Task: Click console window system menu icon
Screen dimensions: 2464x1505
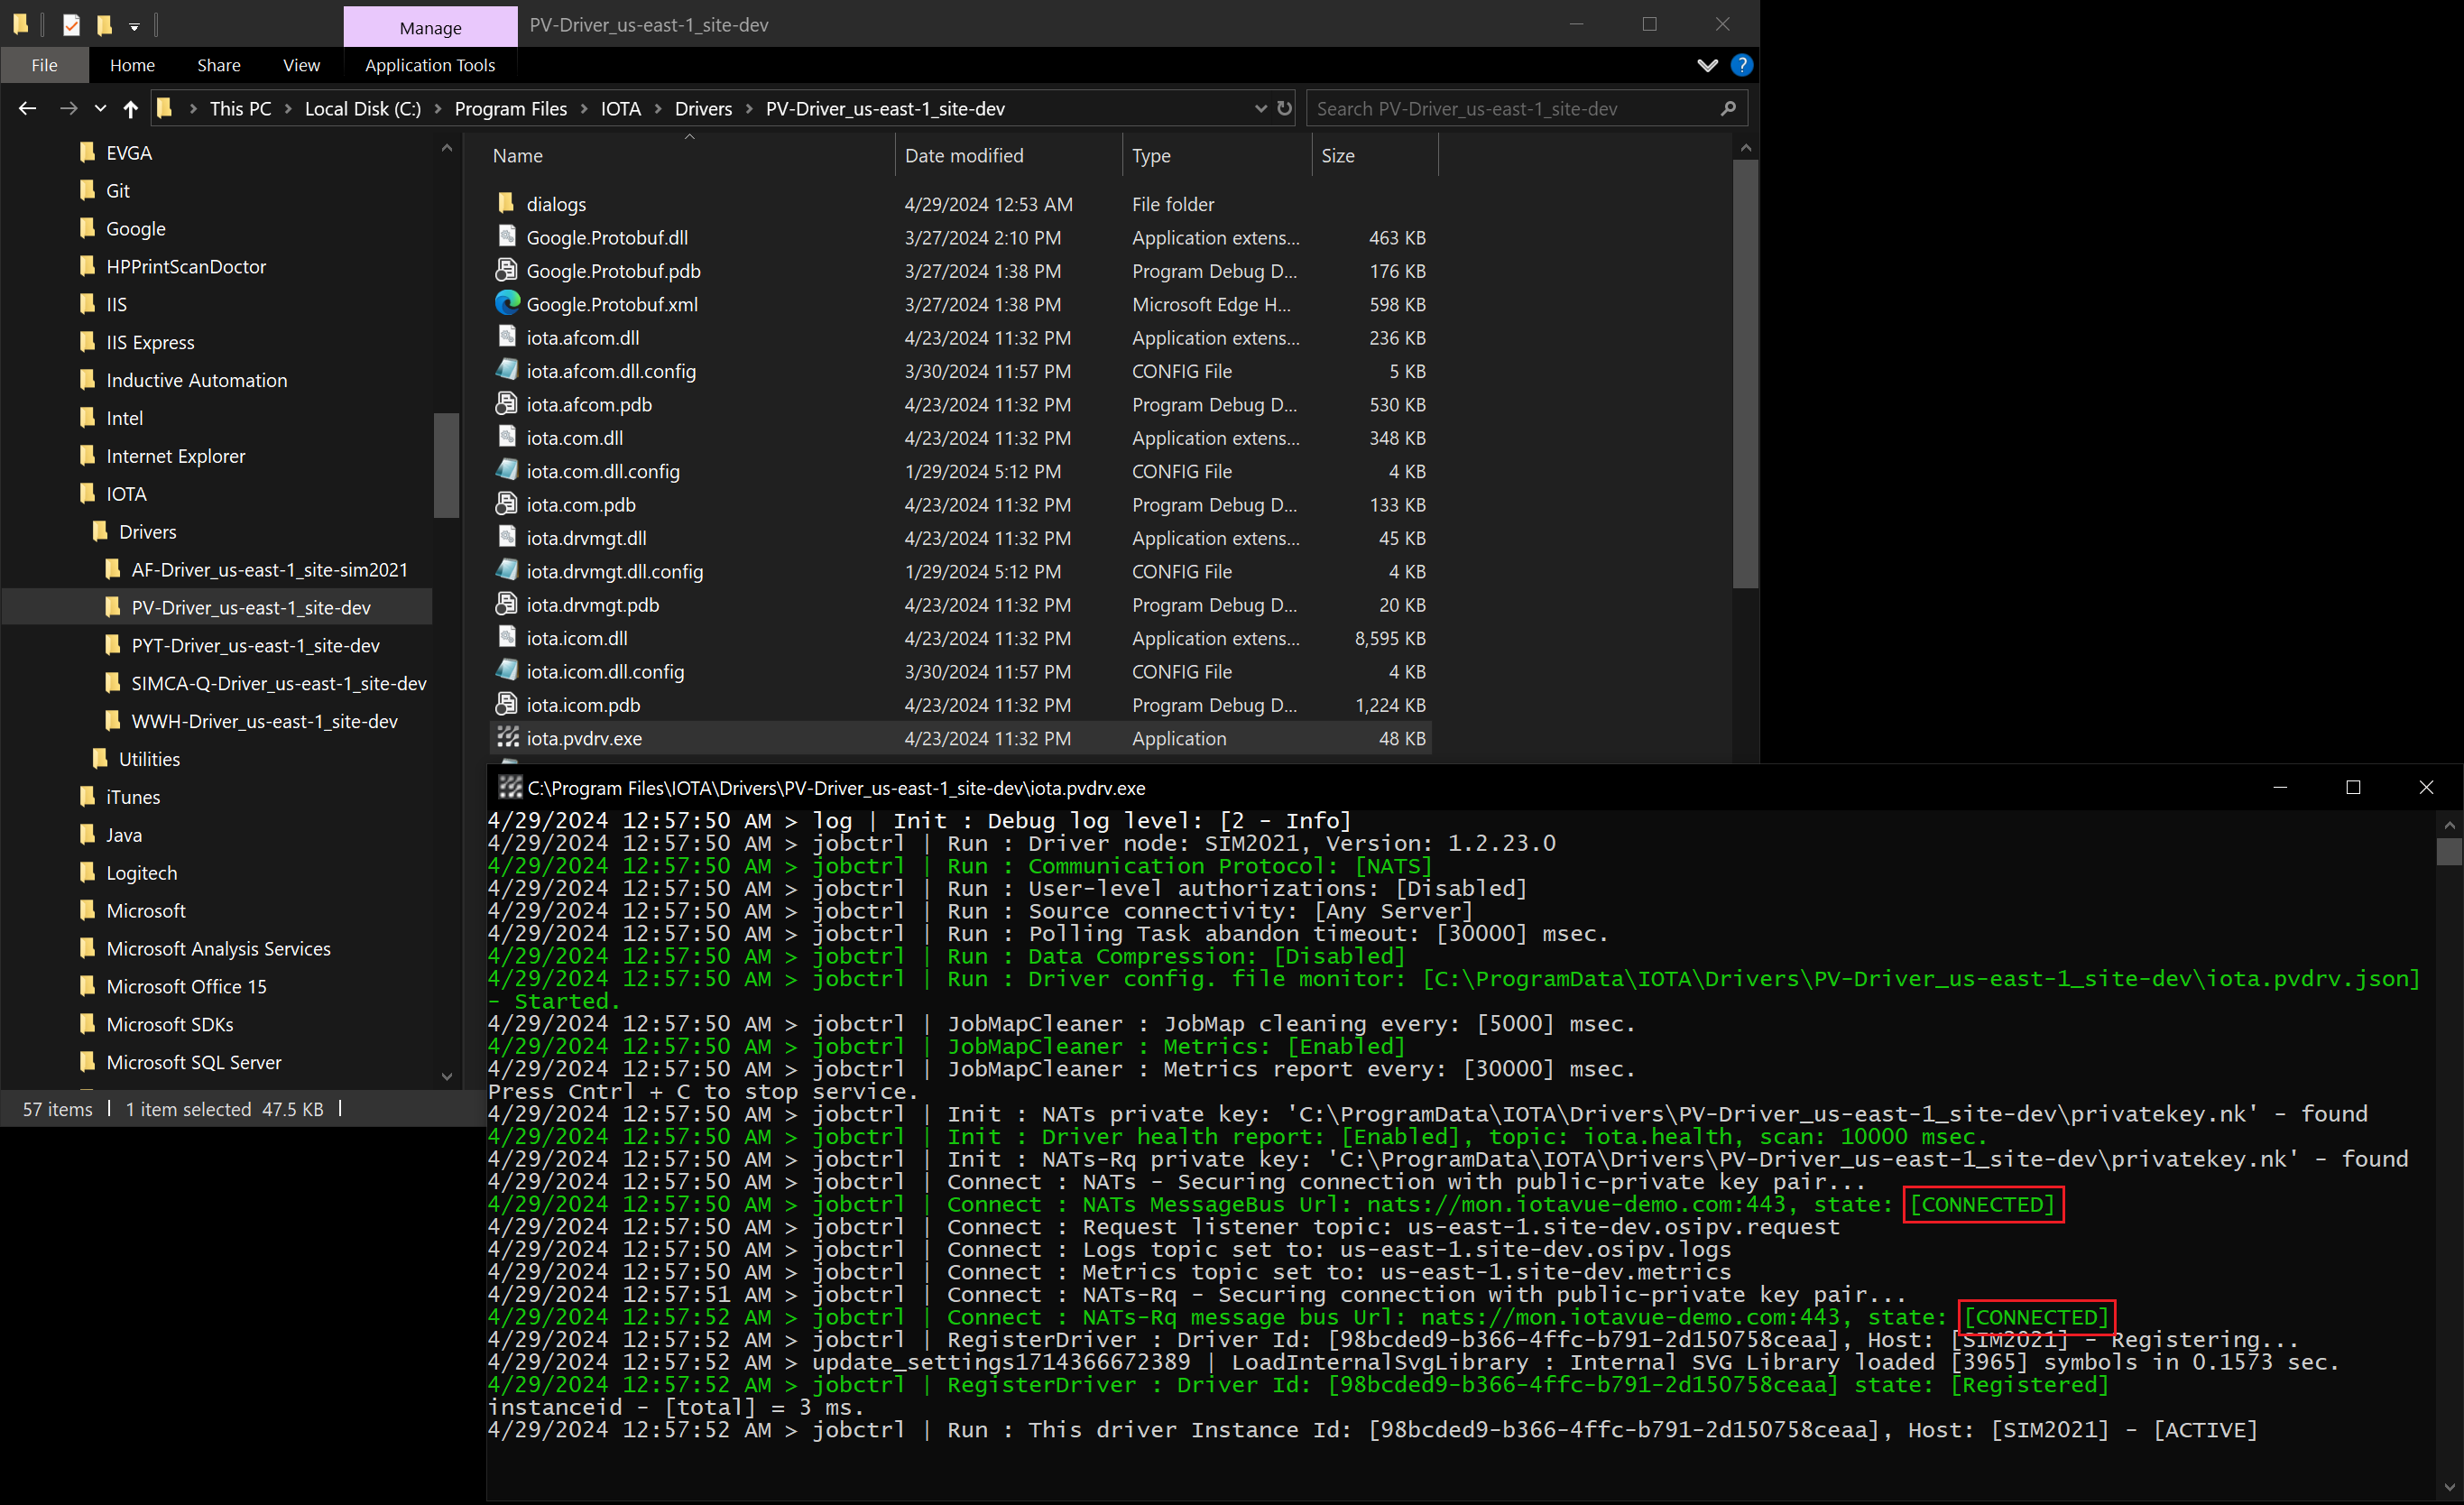Action: click(x=510, y=788)
